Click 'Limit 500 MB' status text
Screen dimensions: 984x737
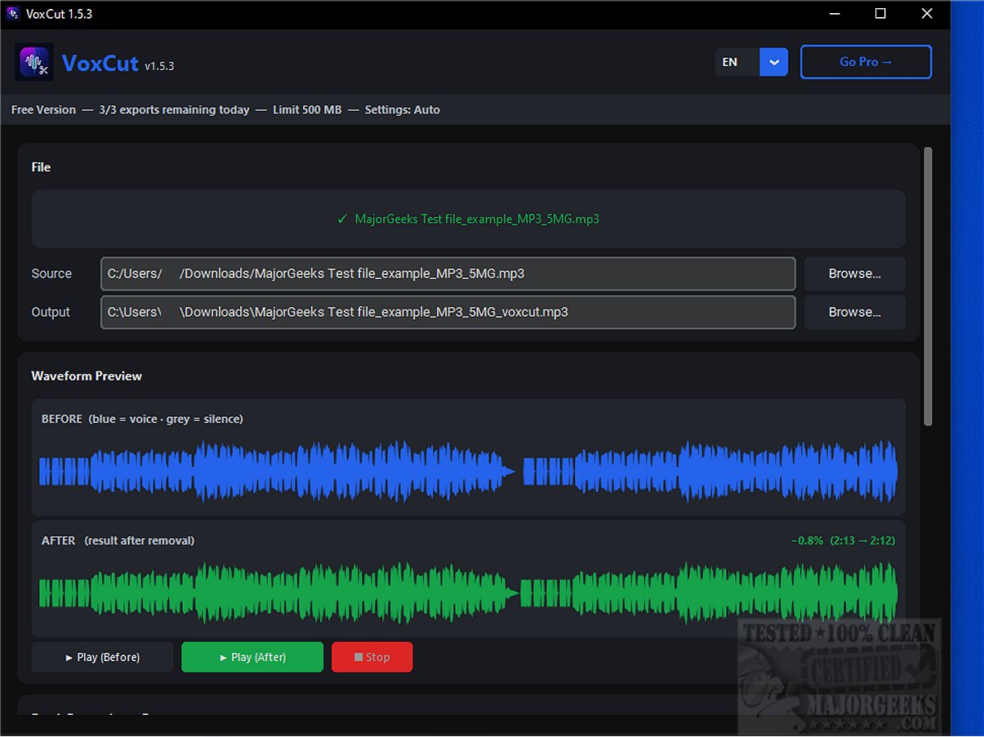click(x=307, y=109)
